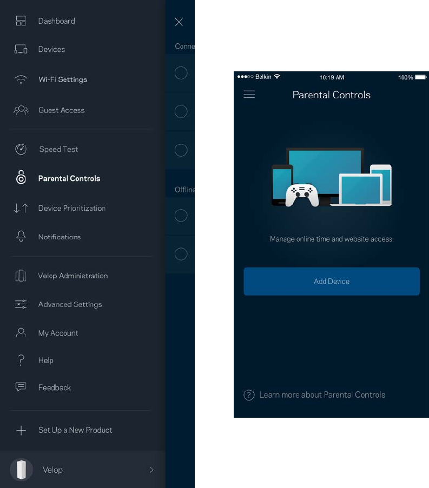429x488 pixels.
Task: Click the Offline section heading
Action: click(185, 190)
